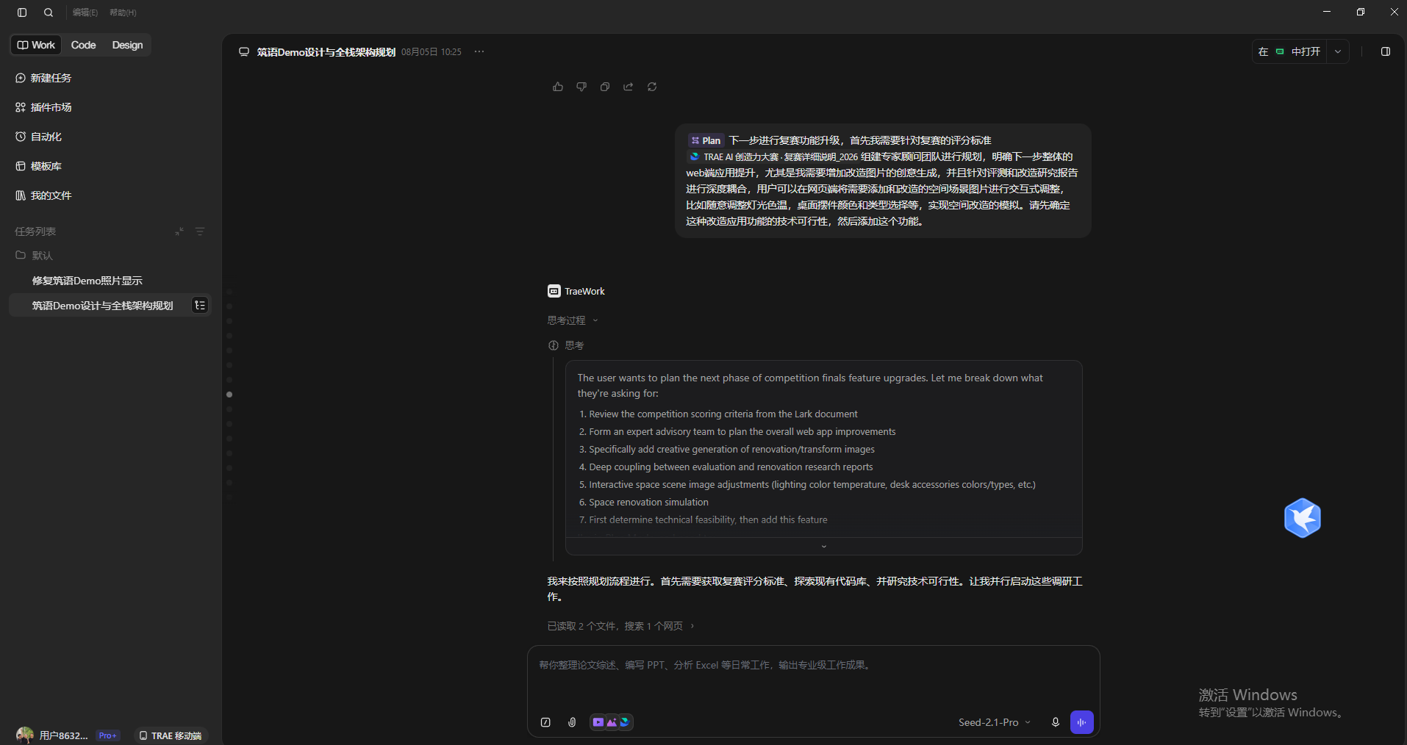Collapse the 思考过程 section
The height and width of the screenshot is (745, 1407).
[x=573, y=320]
